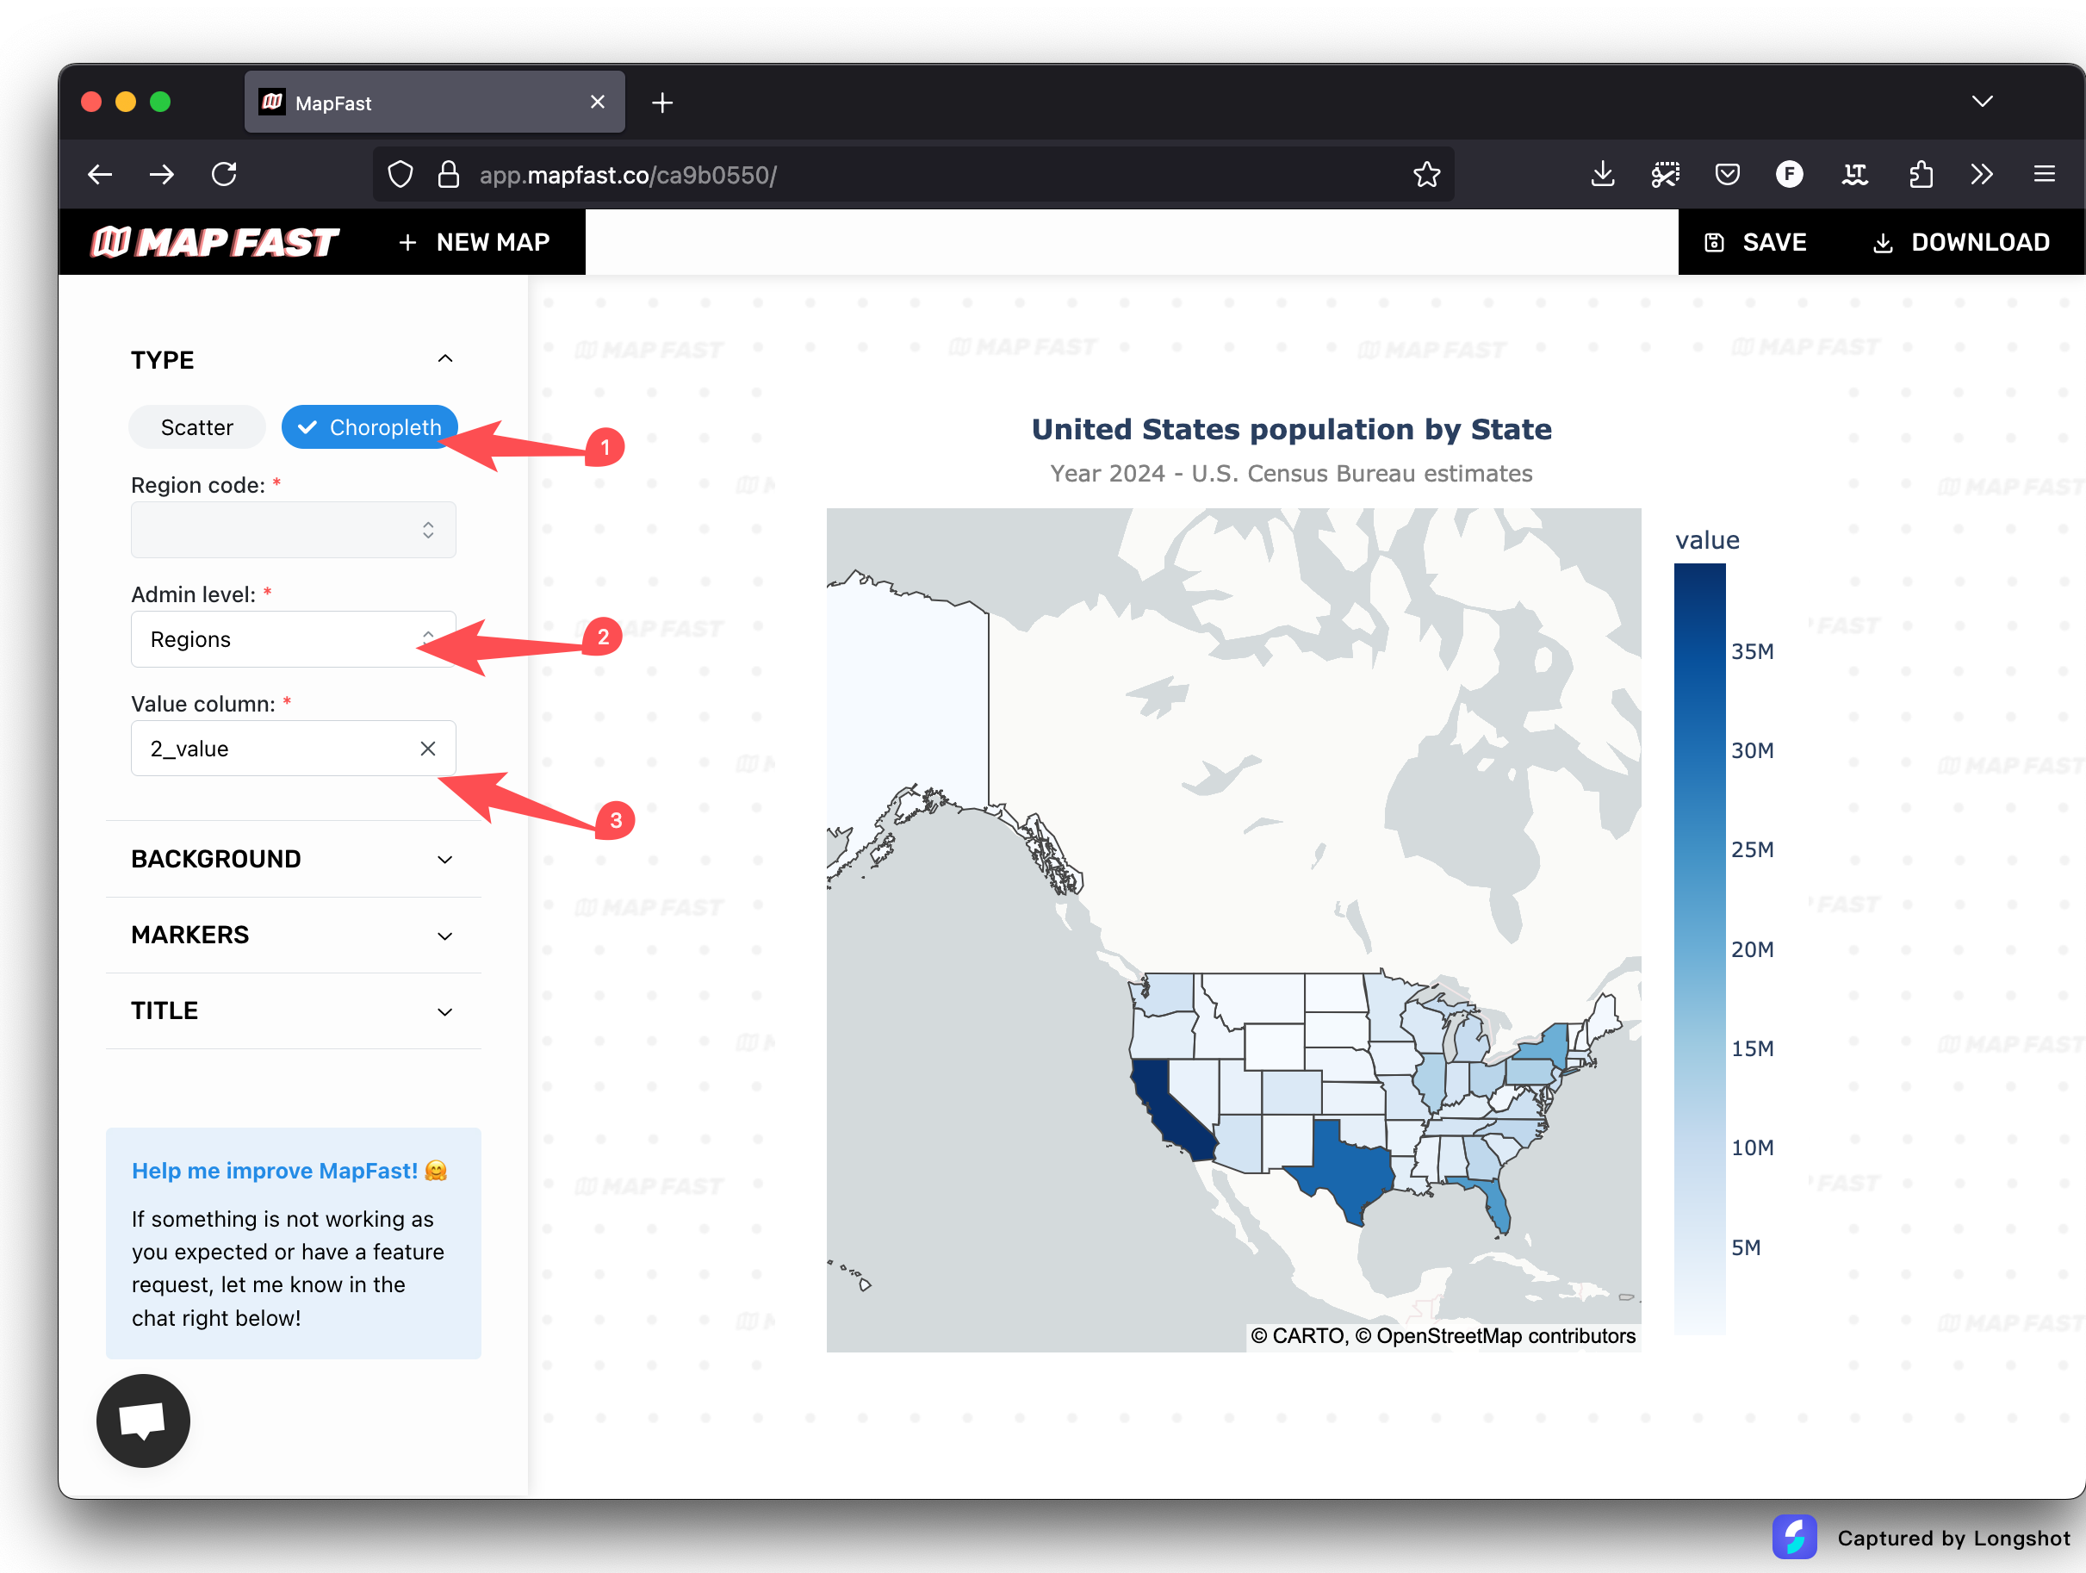The image size is (2086, 1573).
Task: Click the 20M legend label
Action: click(1752, 949)
